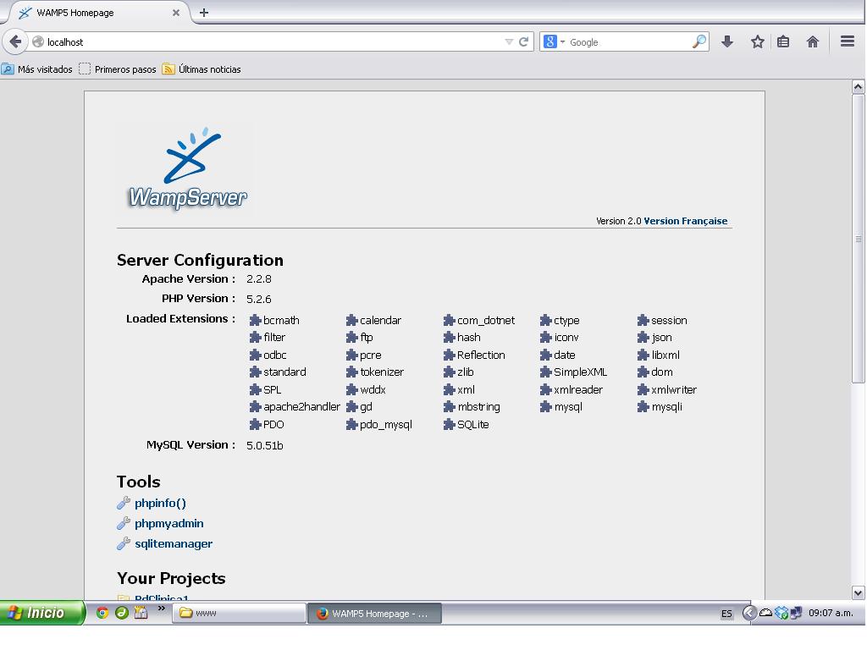Click the puzzle icon beside mysqli
This screenshot has width=867, height=650.
(x=643, y=407)
